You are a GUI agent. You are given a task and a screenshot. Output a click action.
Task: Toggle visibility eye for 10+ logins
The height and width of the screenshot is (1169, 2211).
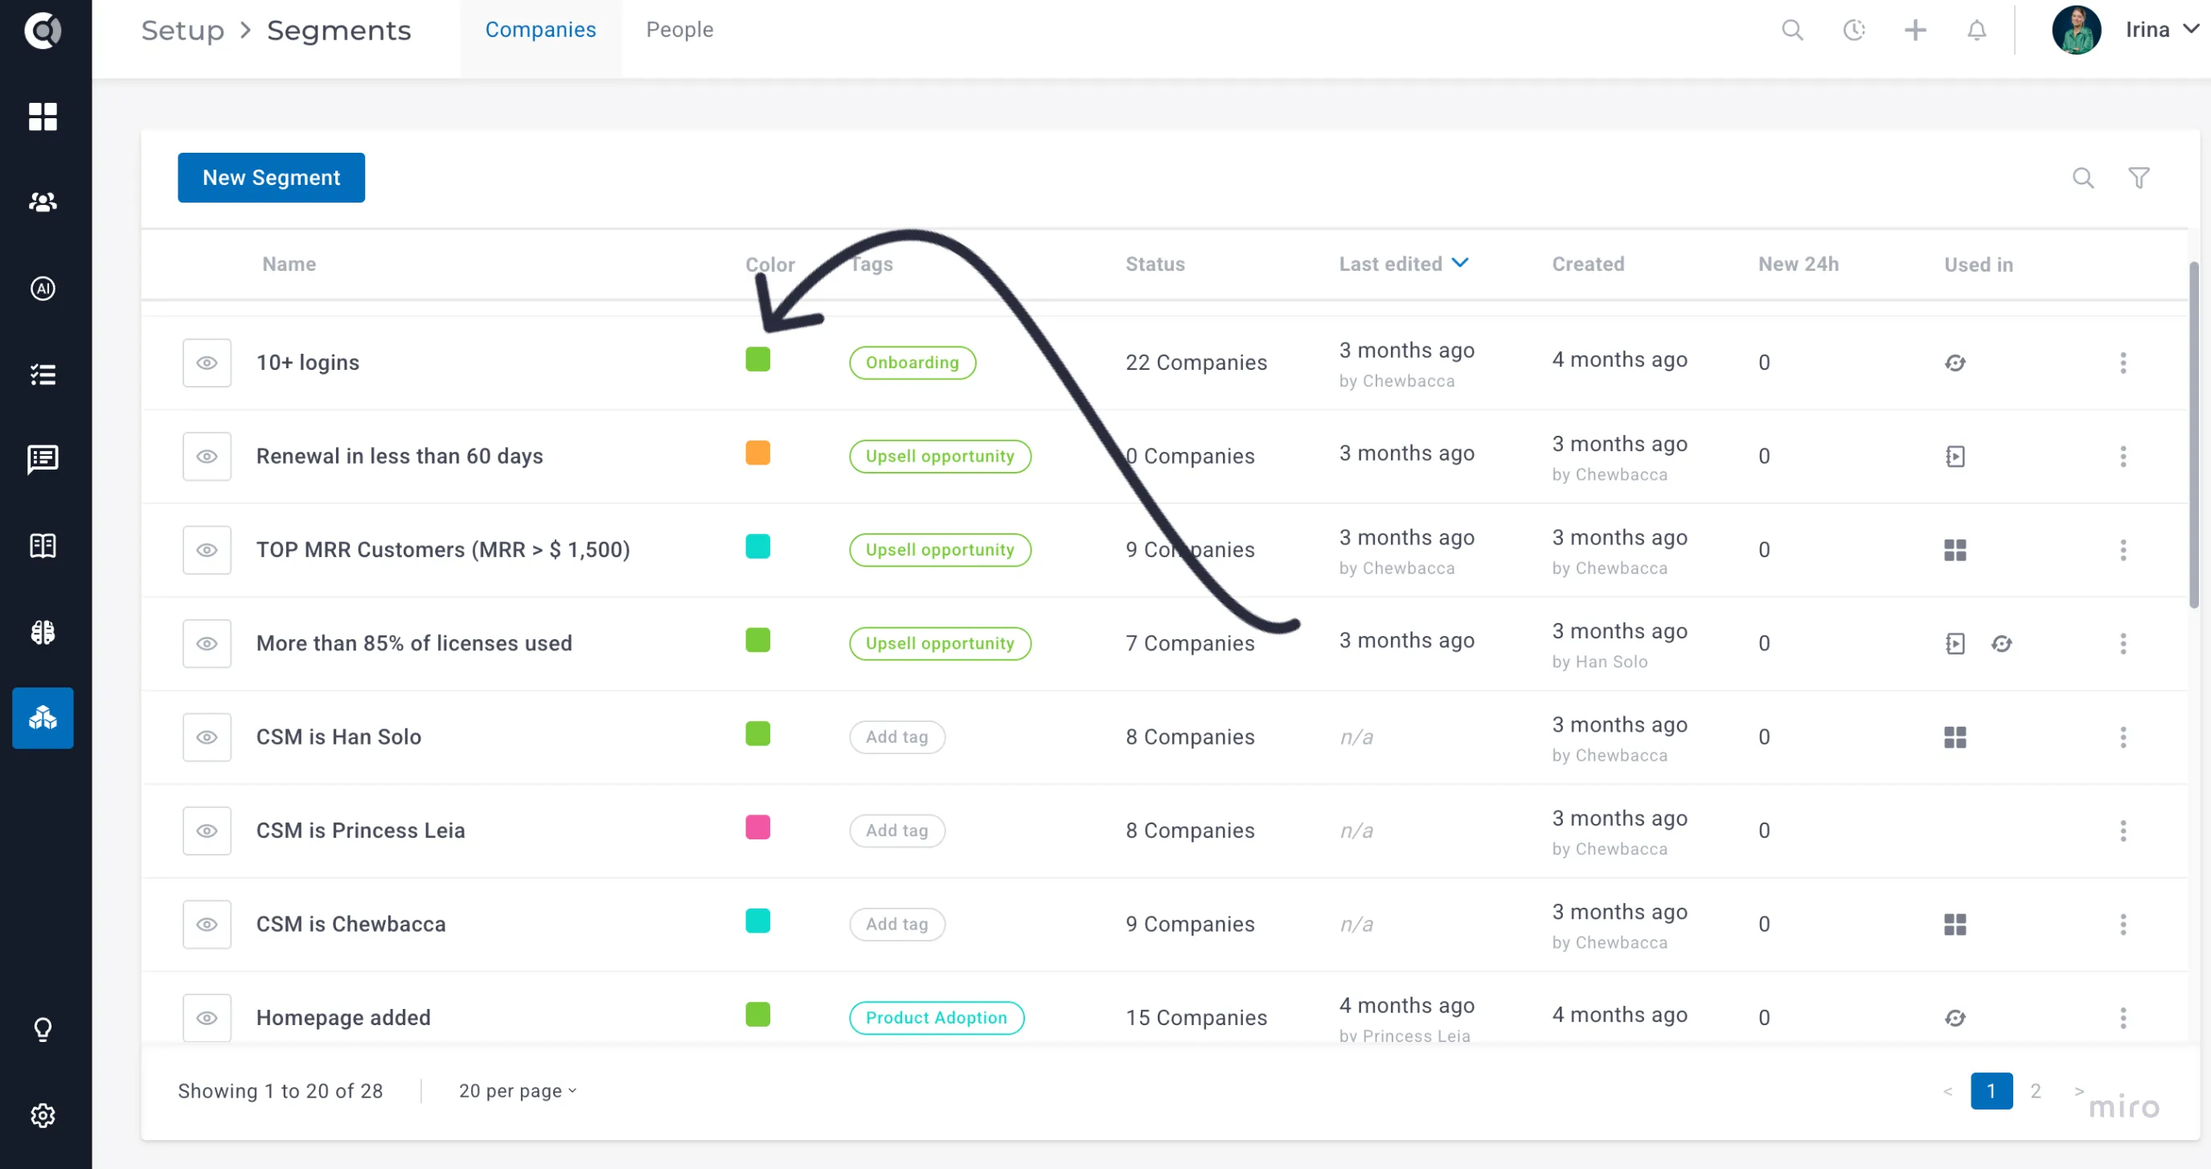[x=207, y=363]
